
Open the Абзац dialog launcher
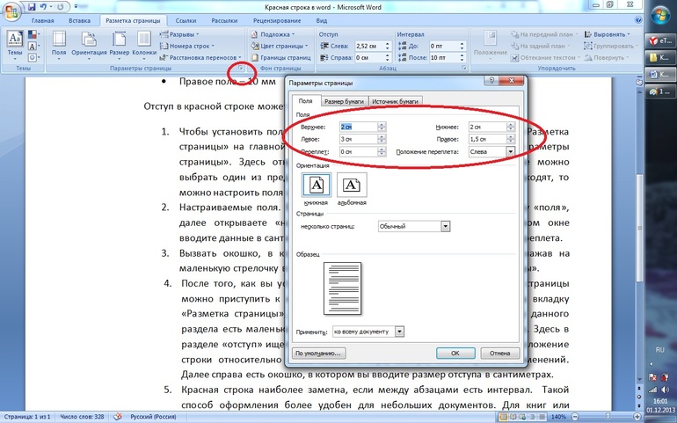(464, 69)
